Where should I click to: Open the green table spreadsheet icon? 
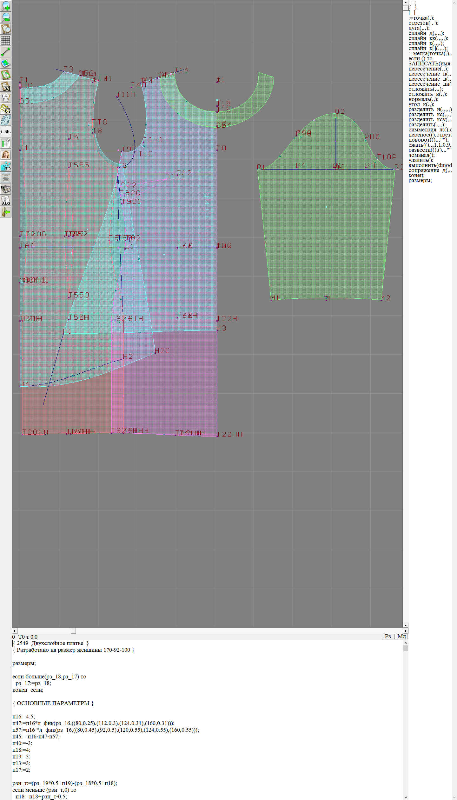[x=6, y=143]
